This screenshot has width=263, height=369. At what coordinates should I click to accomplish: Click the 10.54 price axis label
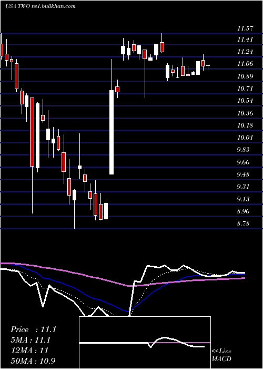[245, 101]
